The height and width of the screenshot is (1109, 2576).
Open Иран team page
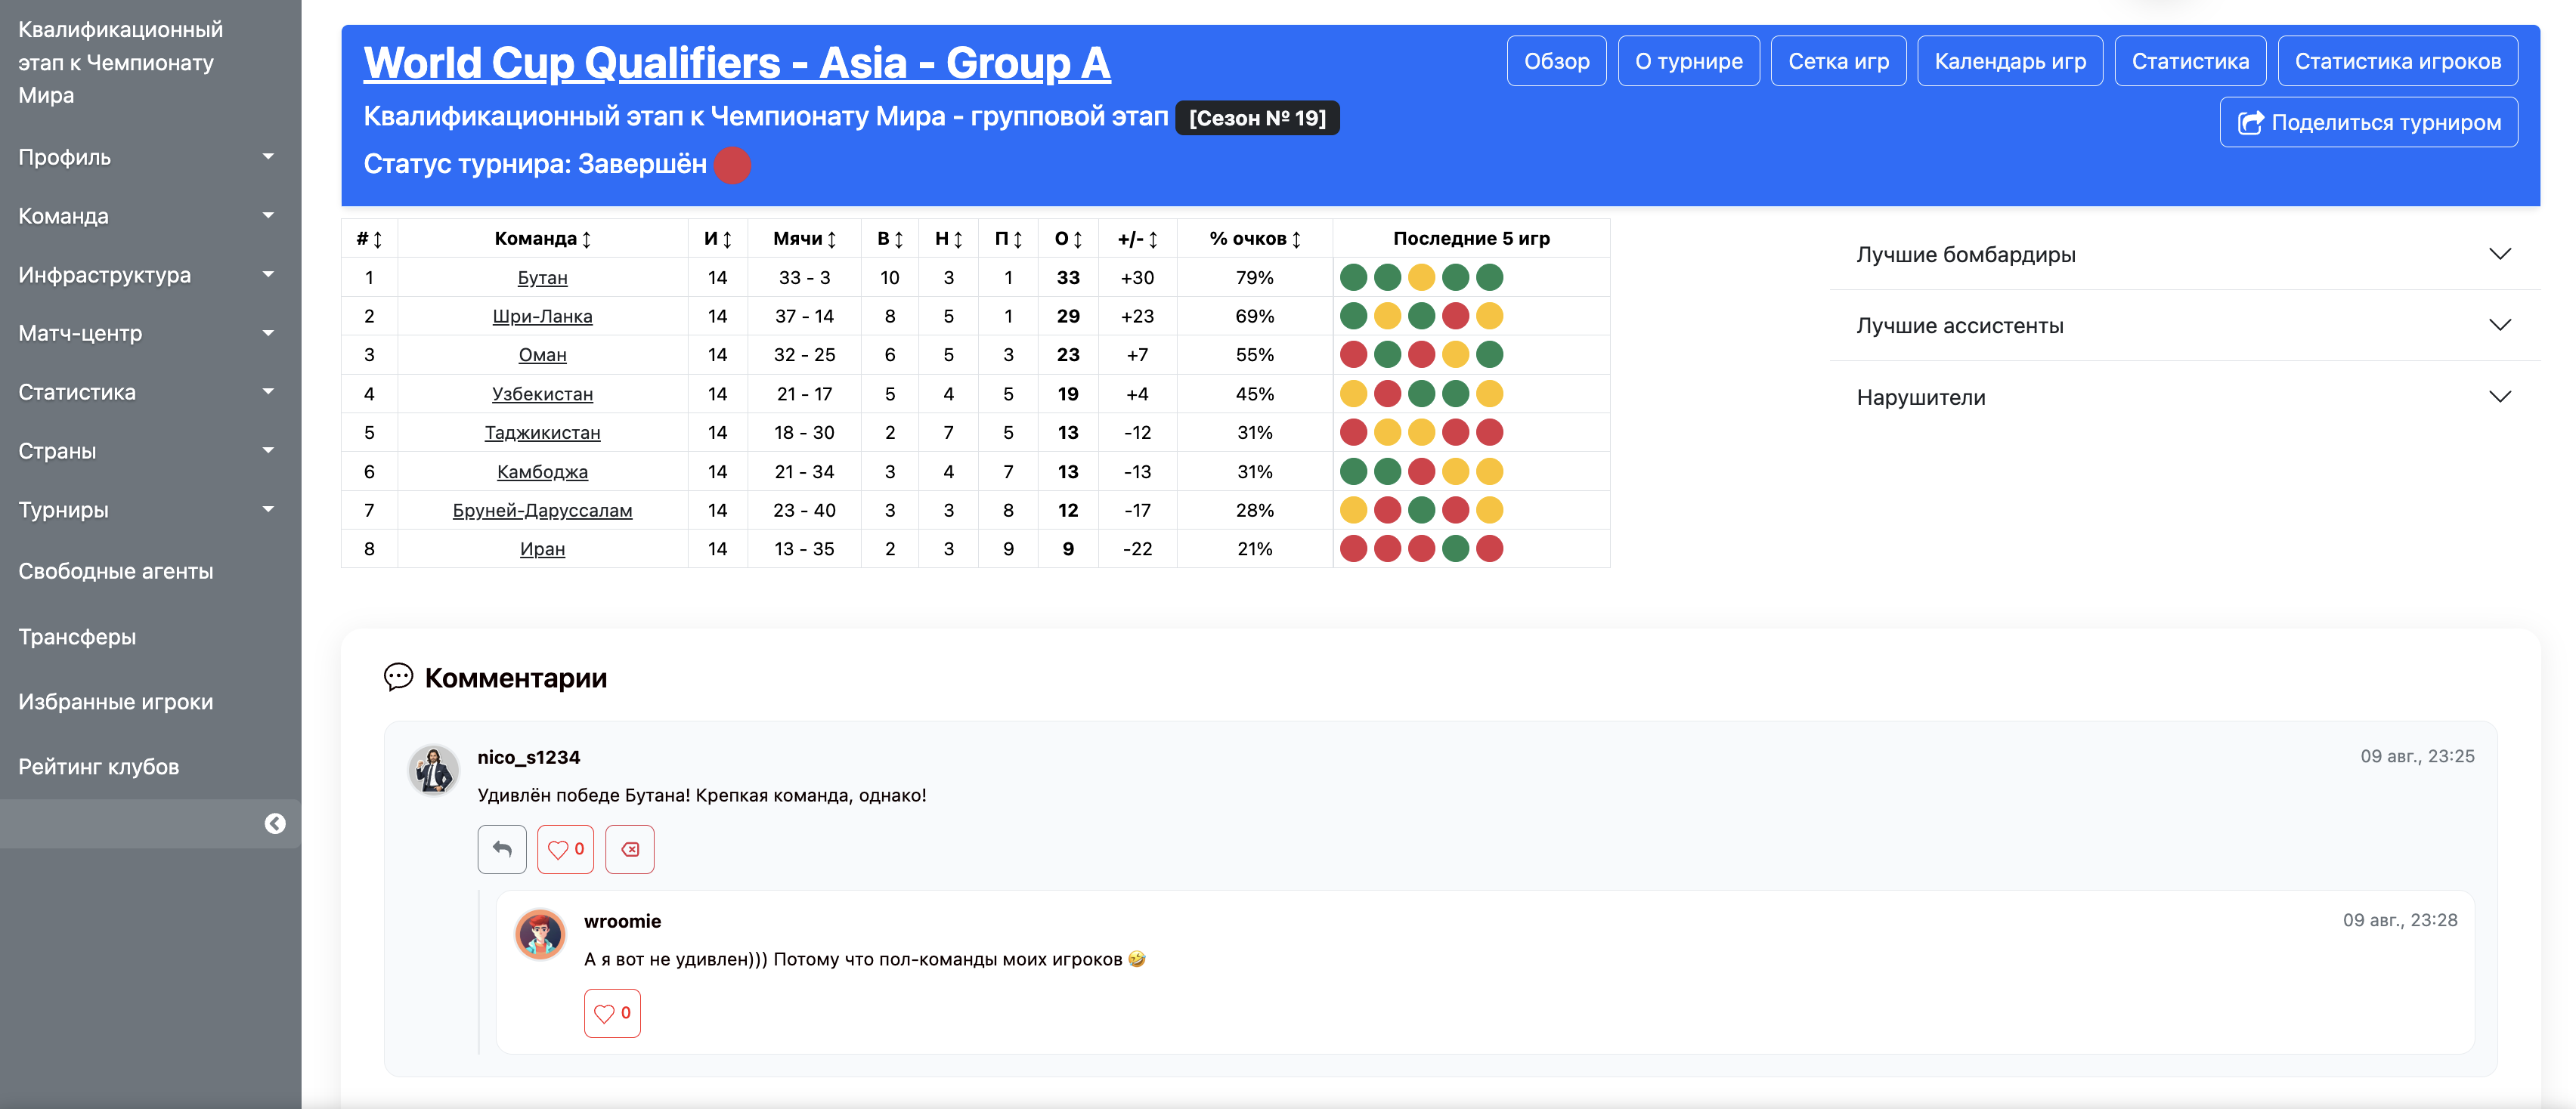(542, 548)
